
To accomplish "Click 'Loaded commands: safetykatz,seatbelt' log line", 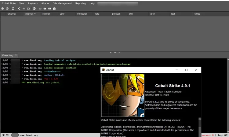I will [87, 64].
